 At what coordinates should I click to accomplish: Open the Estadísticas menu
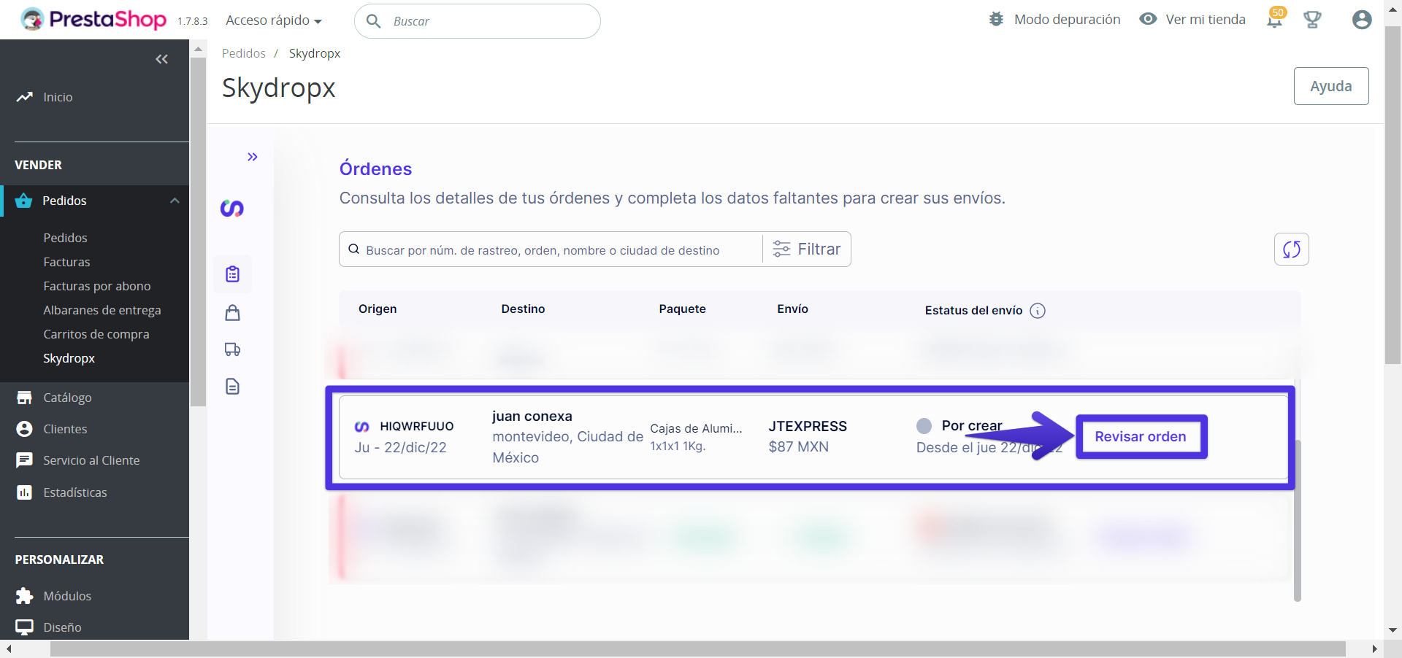[74, 492]
